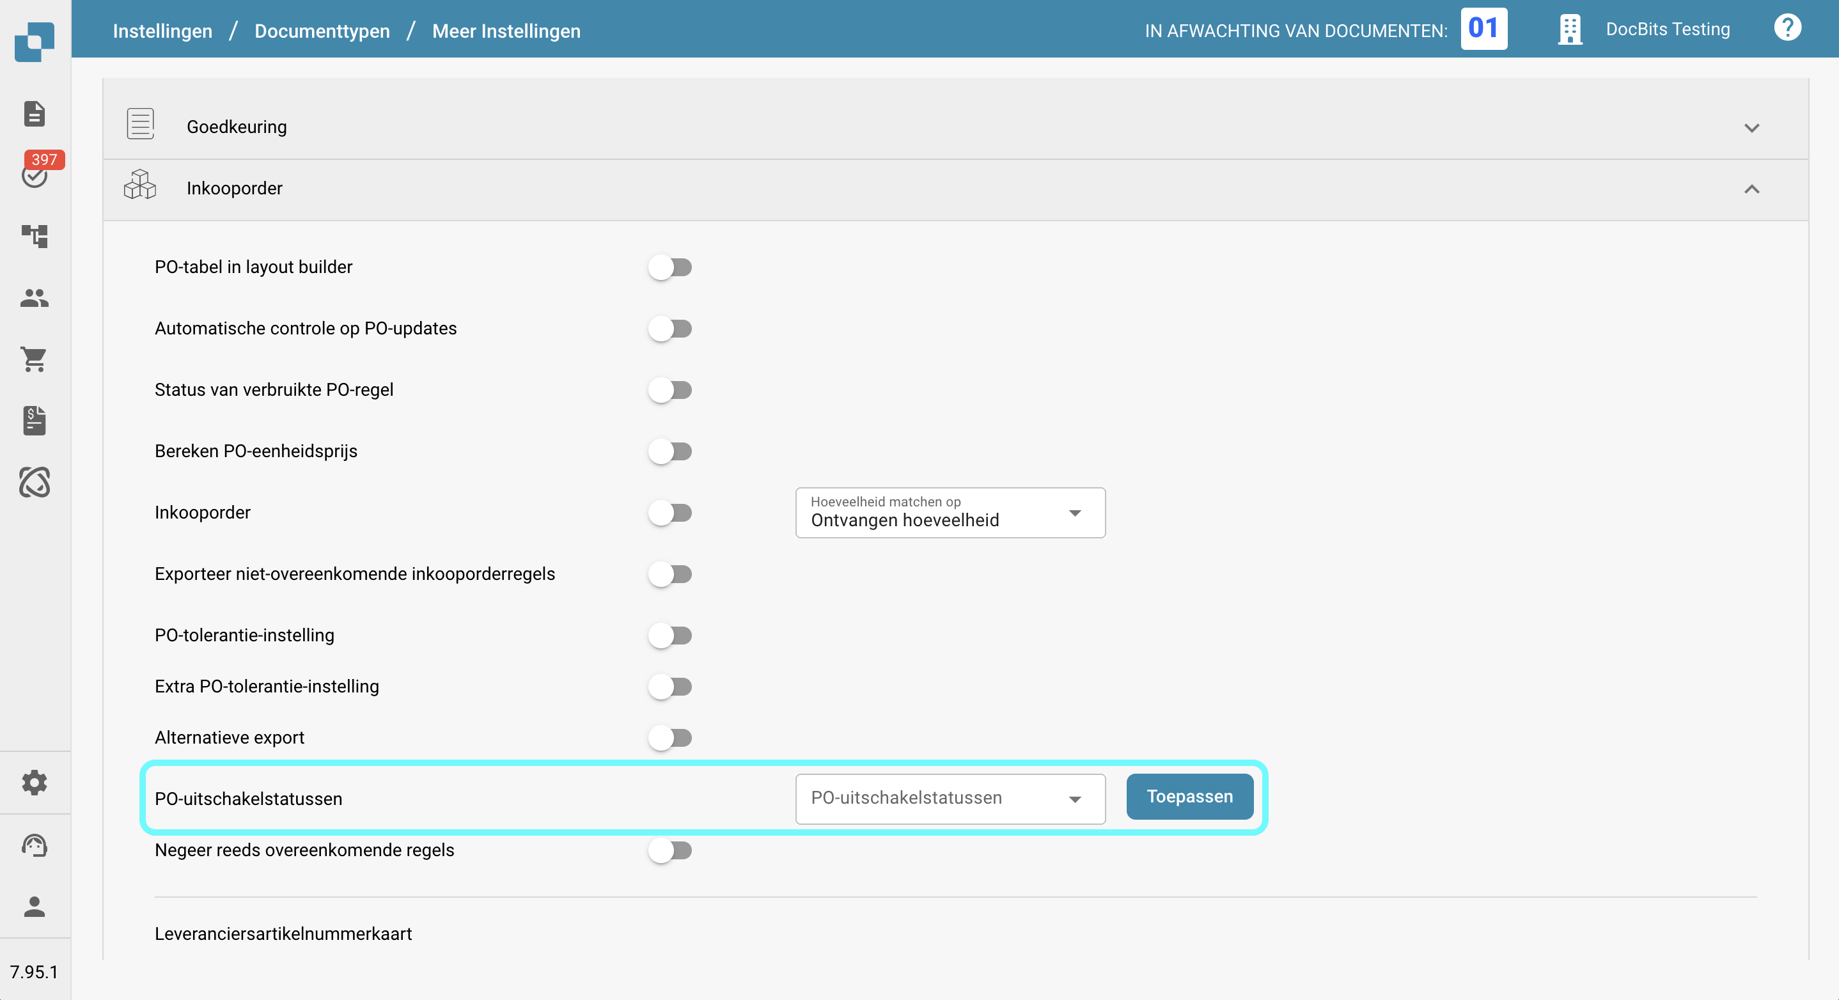Open the Hoeveelheid matchen op dropdown

coord(950,513)
